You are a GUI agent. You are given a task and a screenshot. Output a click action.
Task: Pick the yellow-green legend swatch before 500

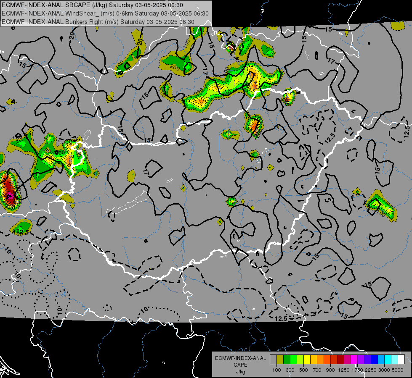[300, 360]
